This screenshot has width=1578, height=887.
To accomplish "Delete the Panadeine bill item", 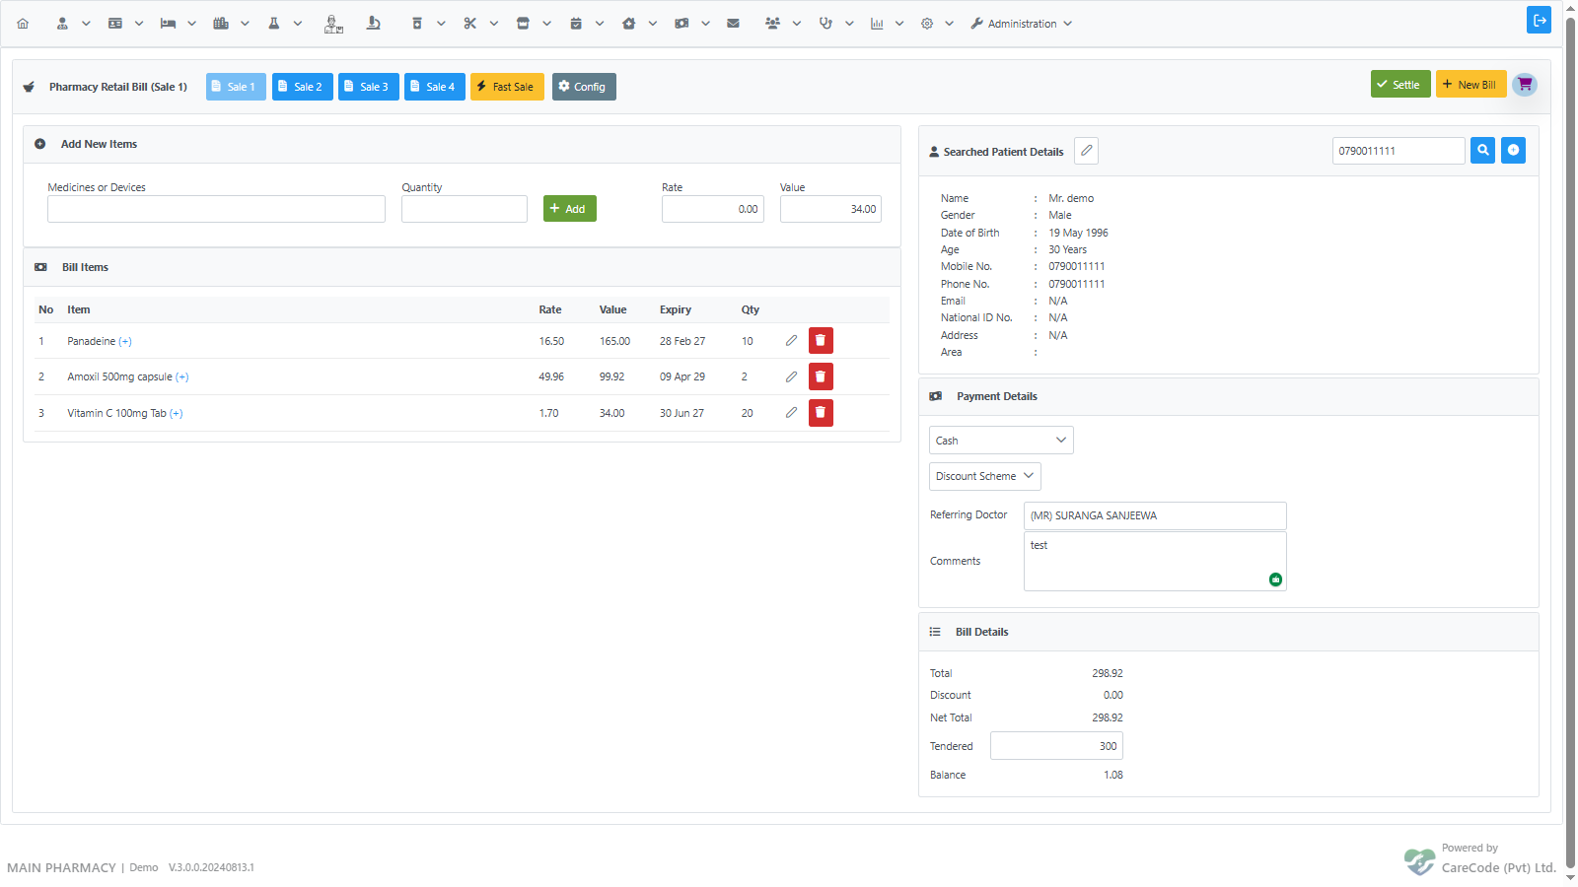I will point(821,341).
